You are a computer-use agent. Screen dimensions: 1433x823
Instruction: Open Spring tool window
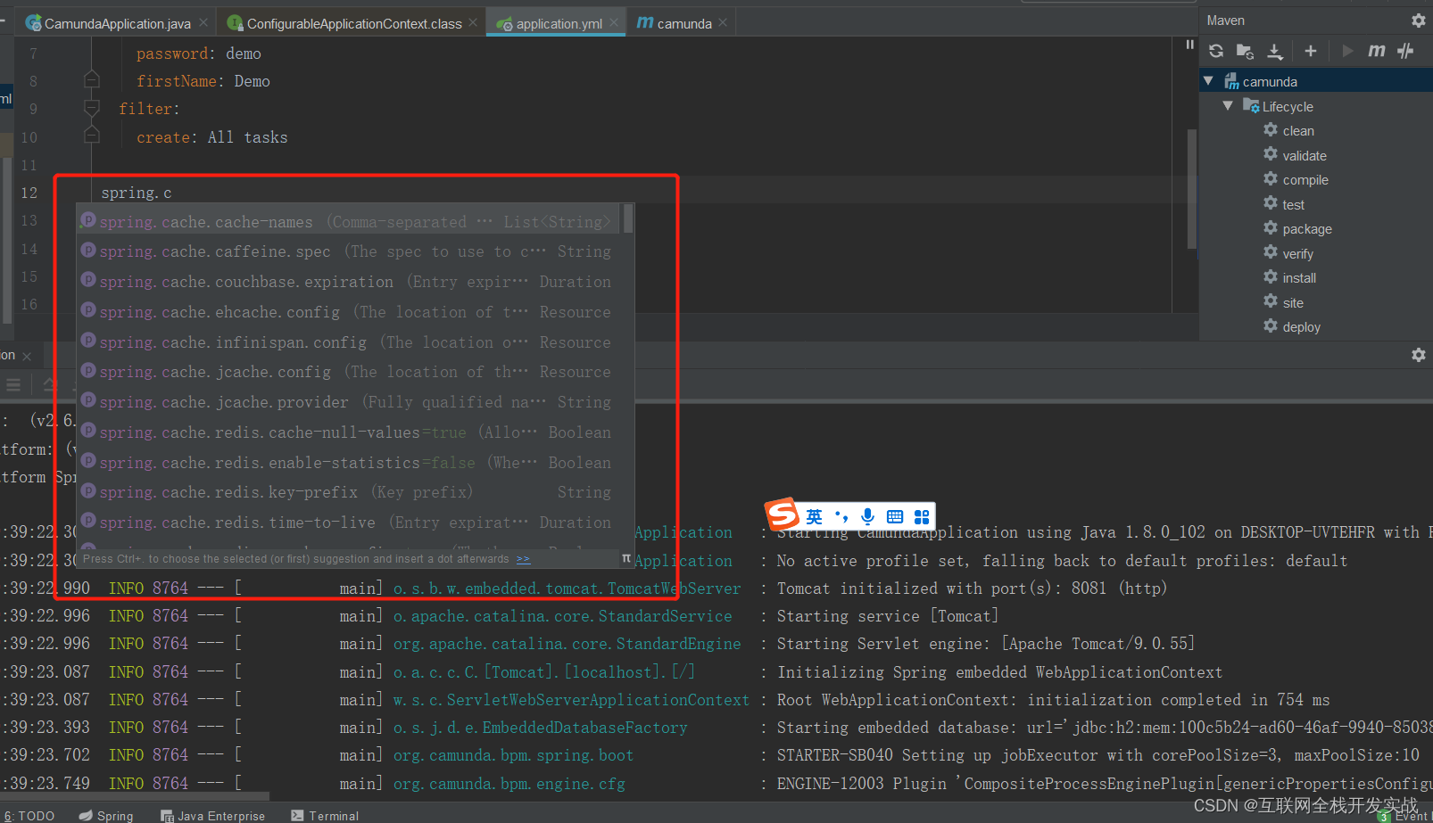[106, 815]
